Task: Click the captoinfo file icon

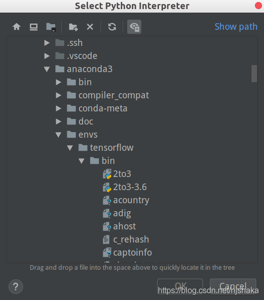Action: pyautogui.click(x=107, y=253)
